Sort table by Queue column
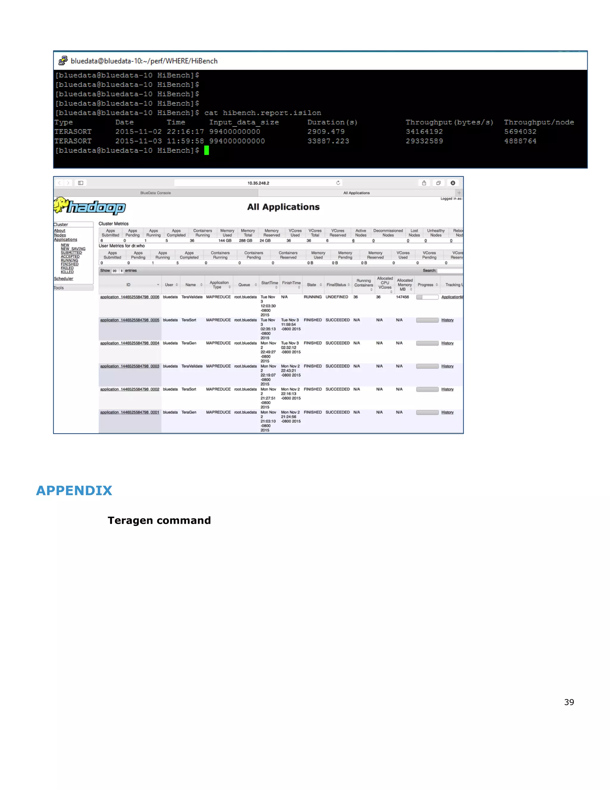 (246, 285)
